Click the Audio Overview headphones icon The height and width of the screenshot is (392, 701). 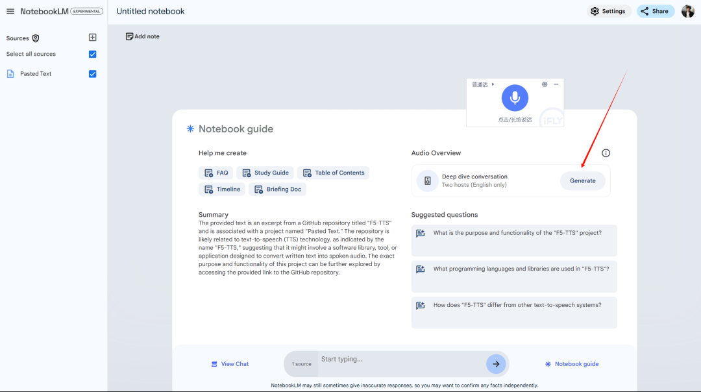pyautogui.click(x=426, y=180)
